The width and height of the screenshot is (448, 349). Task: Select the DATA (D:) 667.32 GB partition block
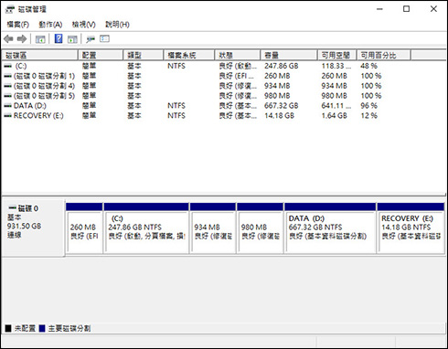click(330, 227)
